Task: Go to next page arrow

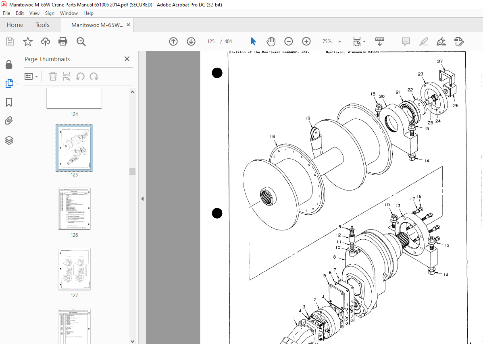Action: pos(191,41)
